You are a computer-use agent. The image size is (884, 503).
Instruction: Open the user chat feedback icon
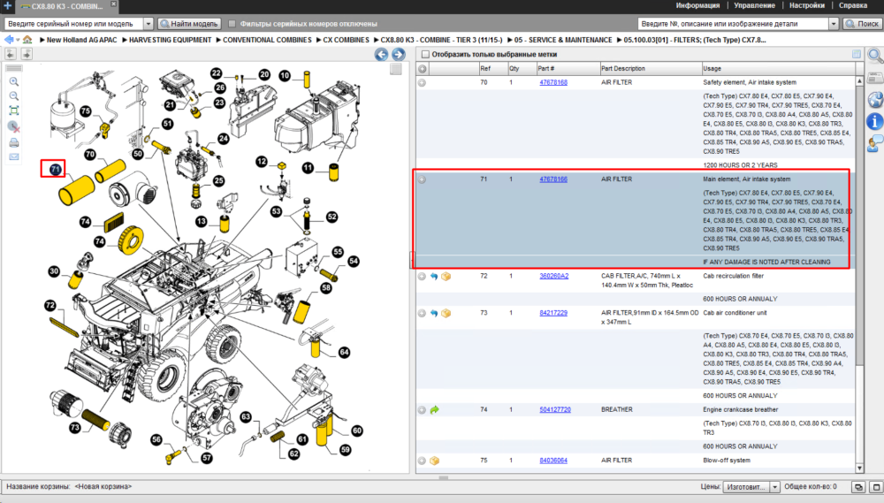875,143
